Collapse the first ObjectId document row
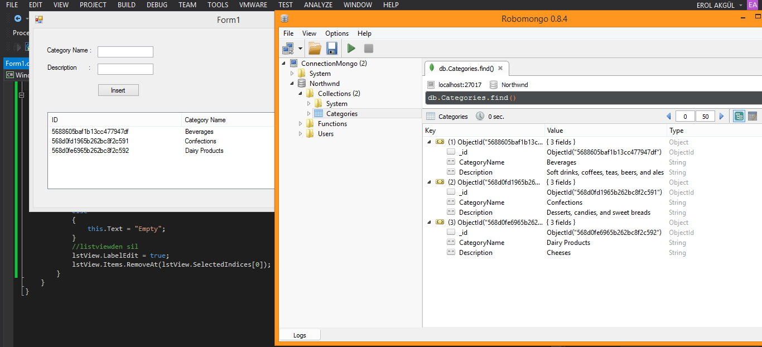Image resolution: width=762 pixels, height=347 pixels. tap(429, 142)
